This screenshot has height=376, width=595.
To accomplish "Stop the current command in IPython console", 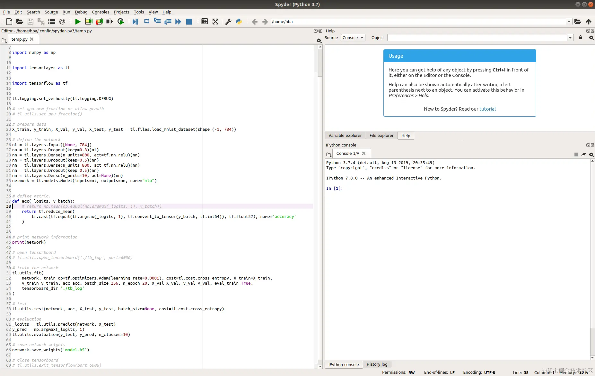I will coord(576,155).
